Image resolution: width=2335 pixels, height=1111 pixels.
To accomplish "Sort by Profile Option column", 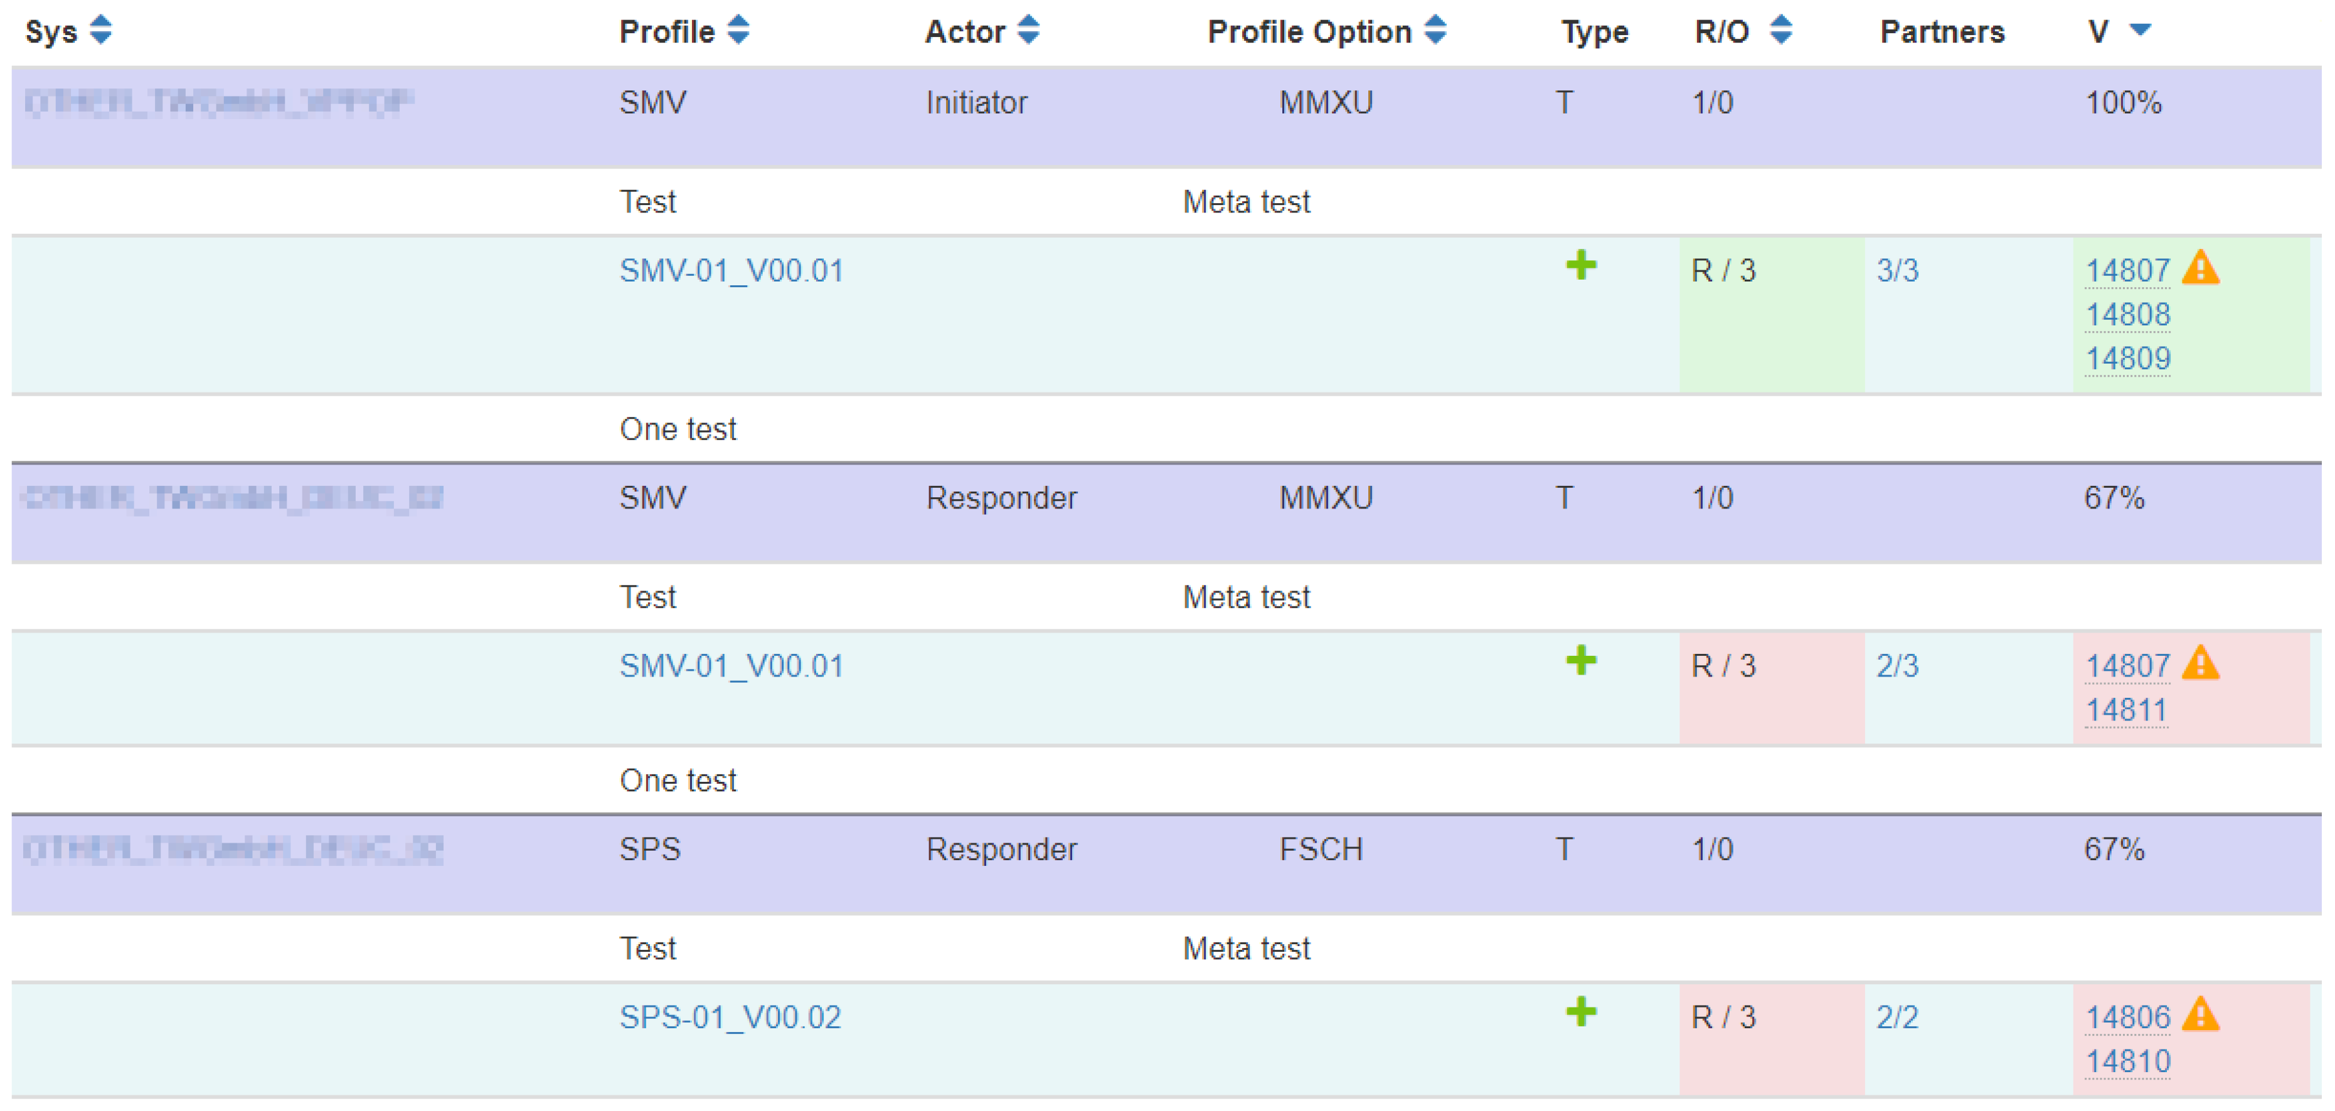I will pos(1434,30).
